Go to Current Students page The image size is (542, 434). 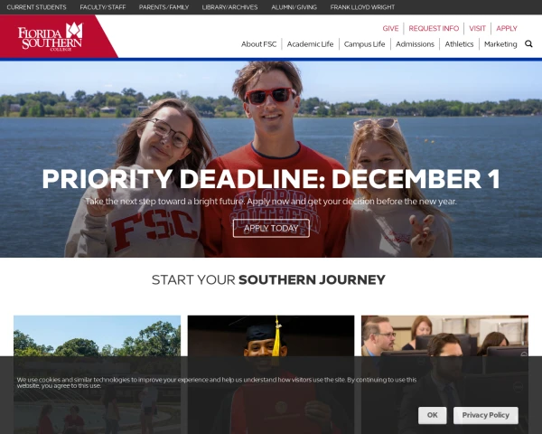coord(37,7)
